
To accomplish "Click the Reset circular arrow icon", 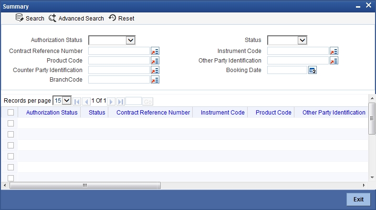I will pyautogui.click(x=112, y=18).
